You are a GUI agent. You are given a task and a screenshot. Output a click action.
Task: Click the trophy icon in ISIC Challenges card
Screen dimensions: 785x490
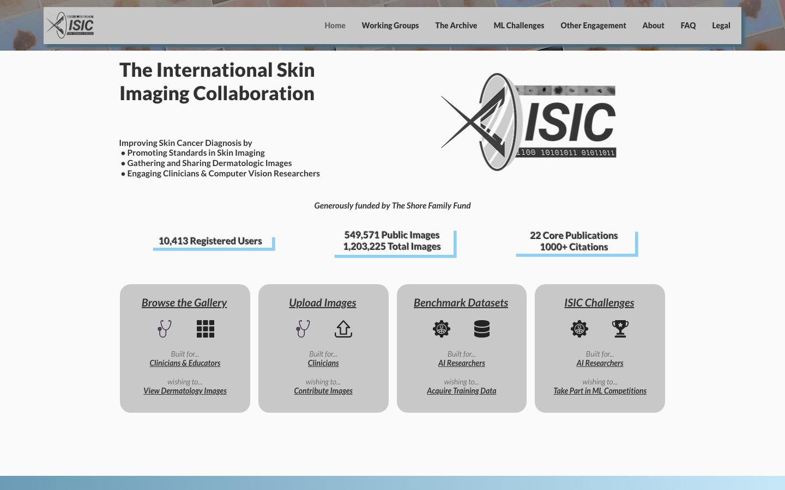pos(620,329)
